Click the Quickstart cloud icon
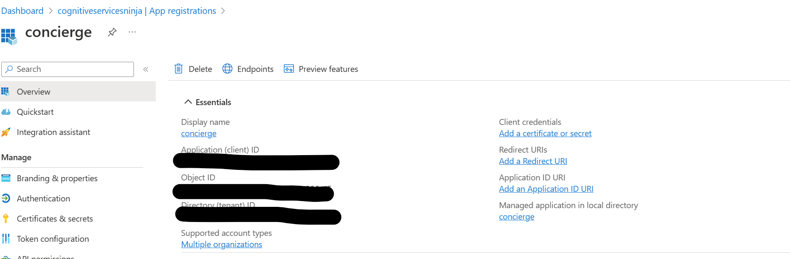 click(x=6, y=112)
